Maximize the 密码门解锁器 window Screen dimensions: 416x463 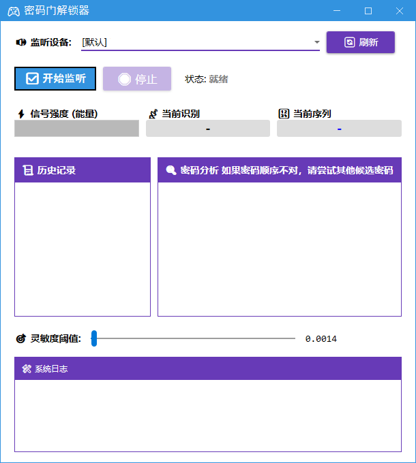tap(368, 11)
